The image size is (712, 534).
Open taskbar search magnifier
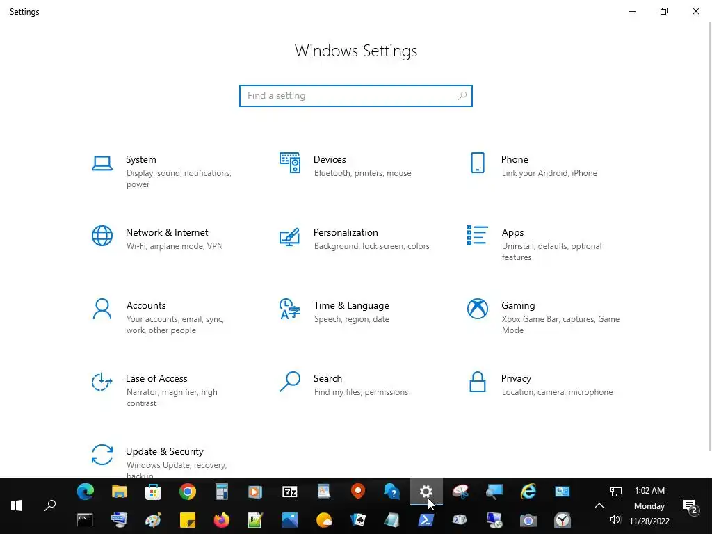pyautogui.click(x=50, y=505)
